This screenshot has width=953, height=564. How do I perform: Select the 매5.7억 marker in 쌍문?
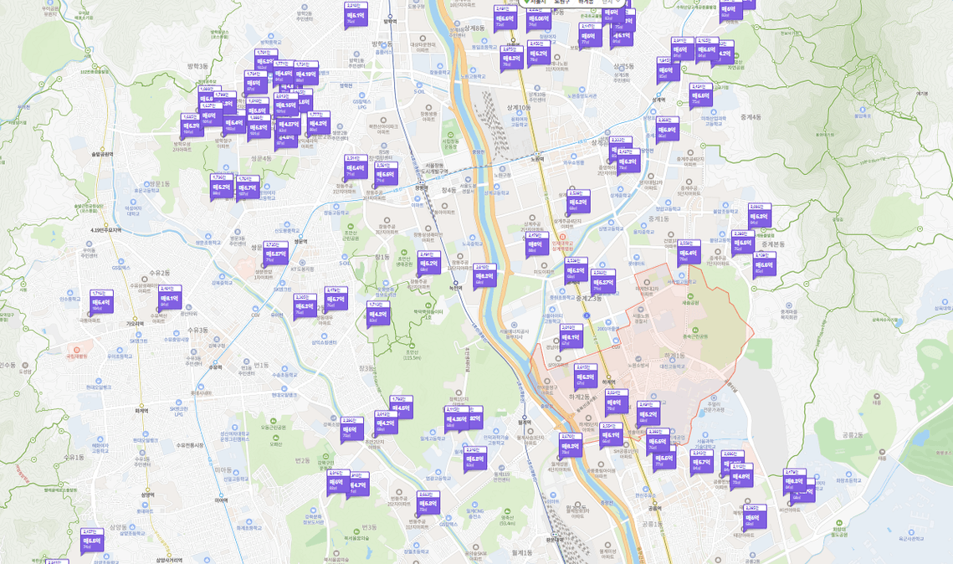[248, 187]
